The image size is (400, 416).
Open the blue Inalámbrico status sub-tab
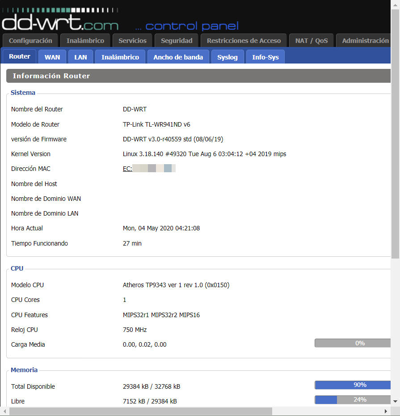click(x=120, y=57)
